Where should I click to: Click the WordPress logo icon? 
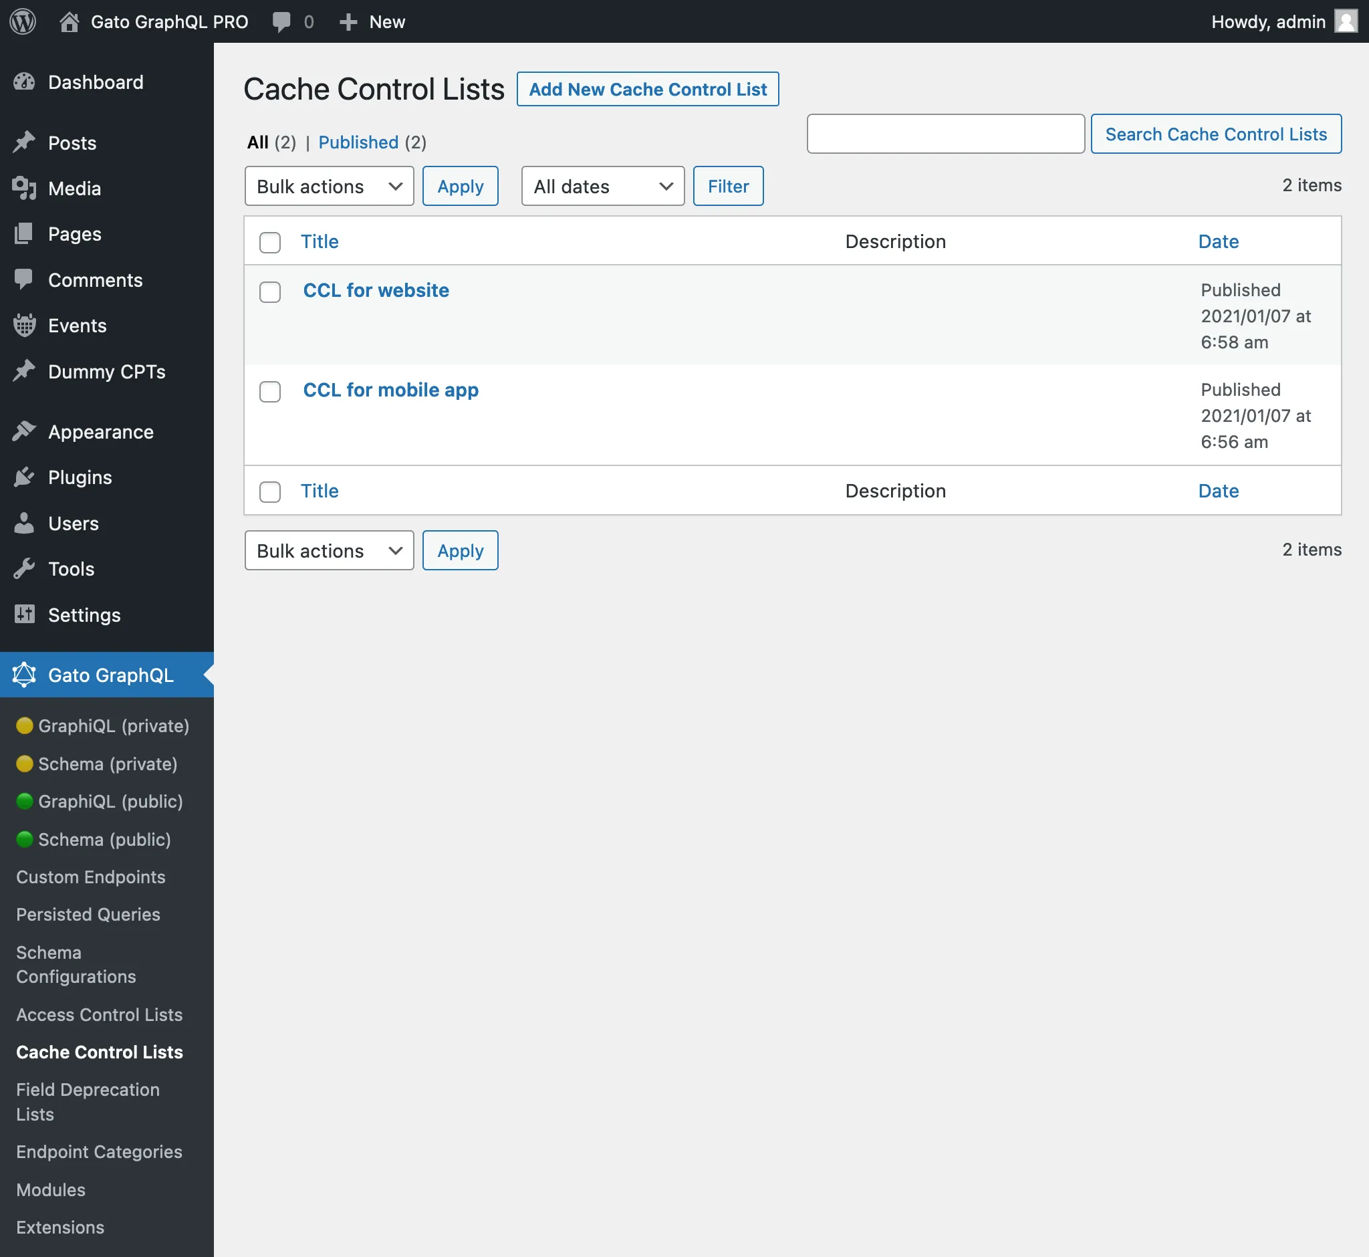(x=23, y=21)
